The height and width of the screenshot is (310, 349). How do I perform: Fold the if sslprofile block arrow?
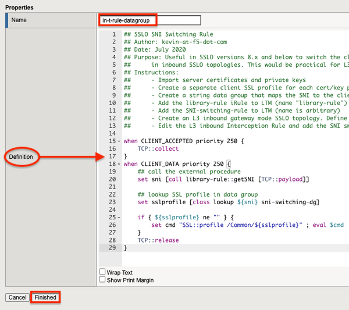(119, 217)
